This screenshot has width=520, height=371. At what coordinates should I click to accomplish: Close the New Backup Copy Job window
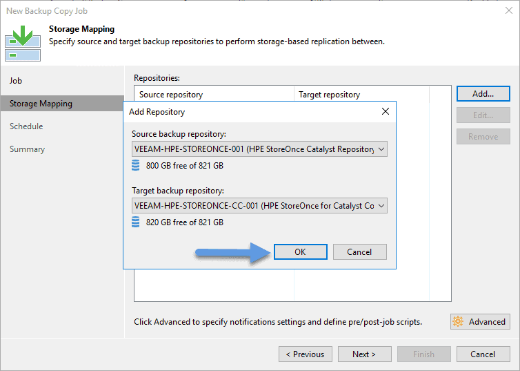point(509,10)
